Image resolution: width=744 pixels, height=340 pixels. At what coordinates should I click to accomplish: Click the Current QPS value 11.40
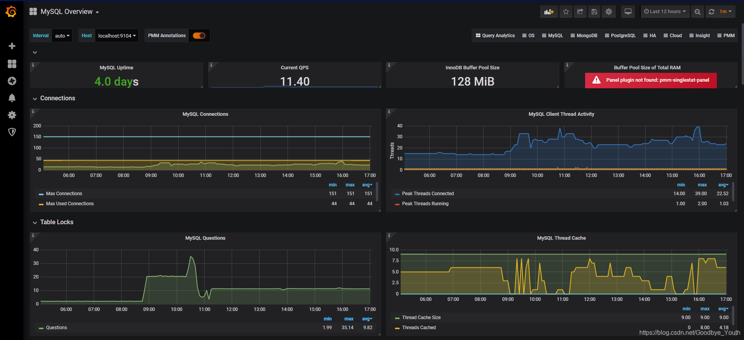pyautogui.click(x=294, y=81)
